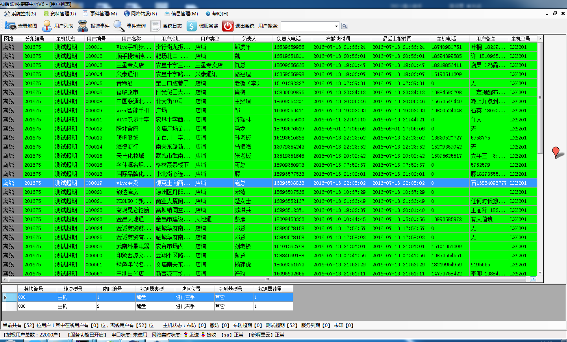Click the blue 发送 up arrow status icon

[x=186, y=335]
